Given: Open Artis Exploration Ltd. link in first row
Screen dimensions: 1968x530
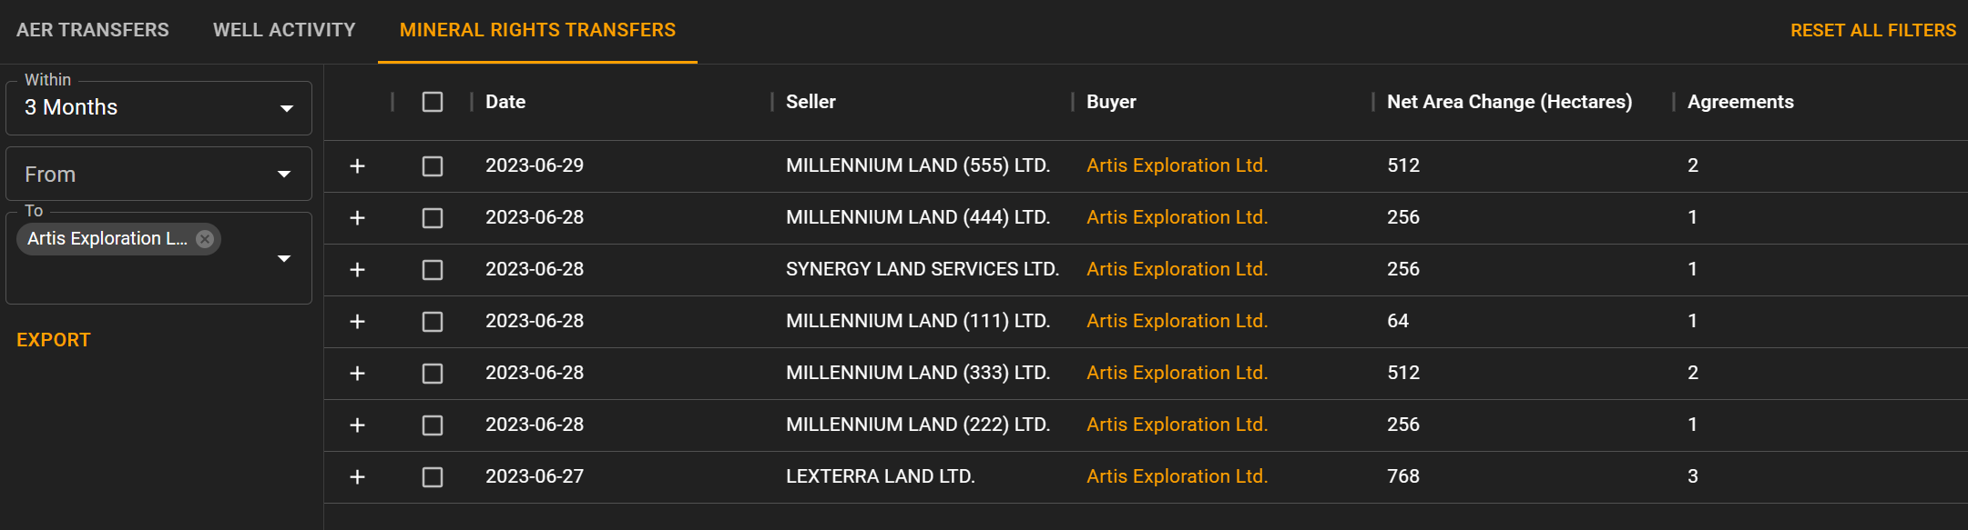Looking at the screenshot, I should pyautogui.click(x=1177, y=165).
